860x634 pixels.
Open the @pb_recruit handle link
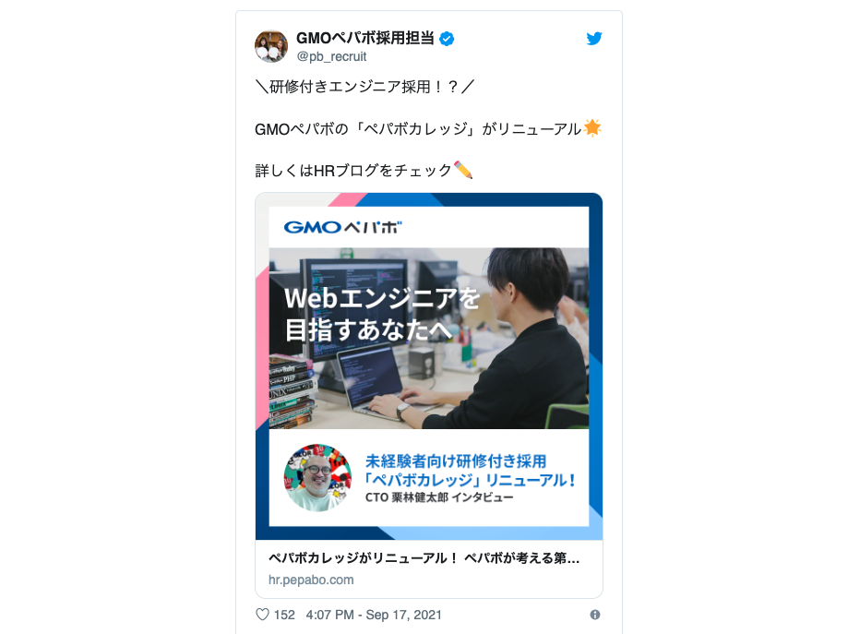point(332,56)
